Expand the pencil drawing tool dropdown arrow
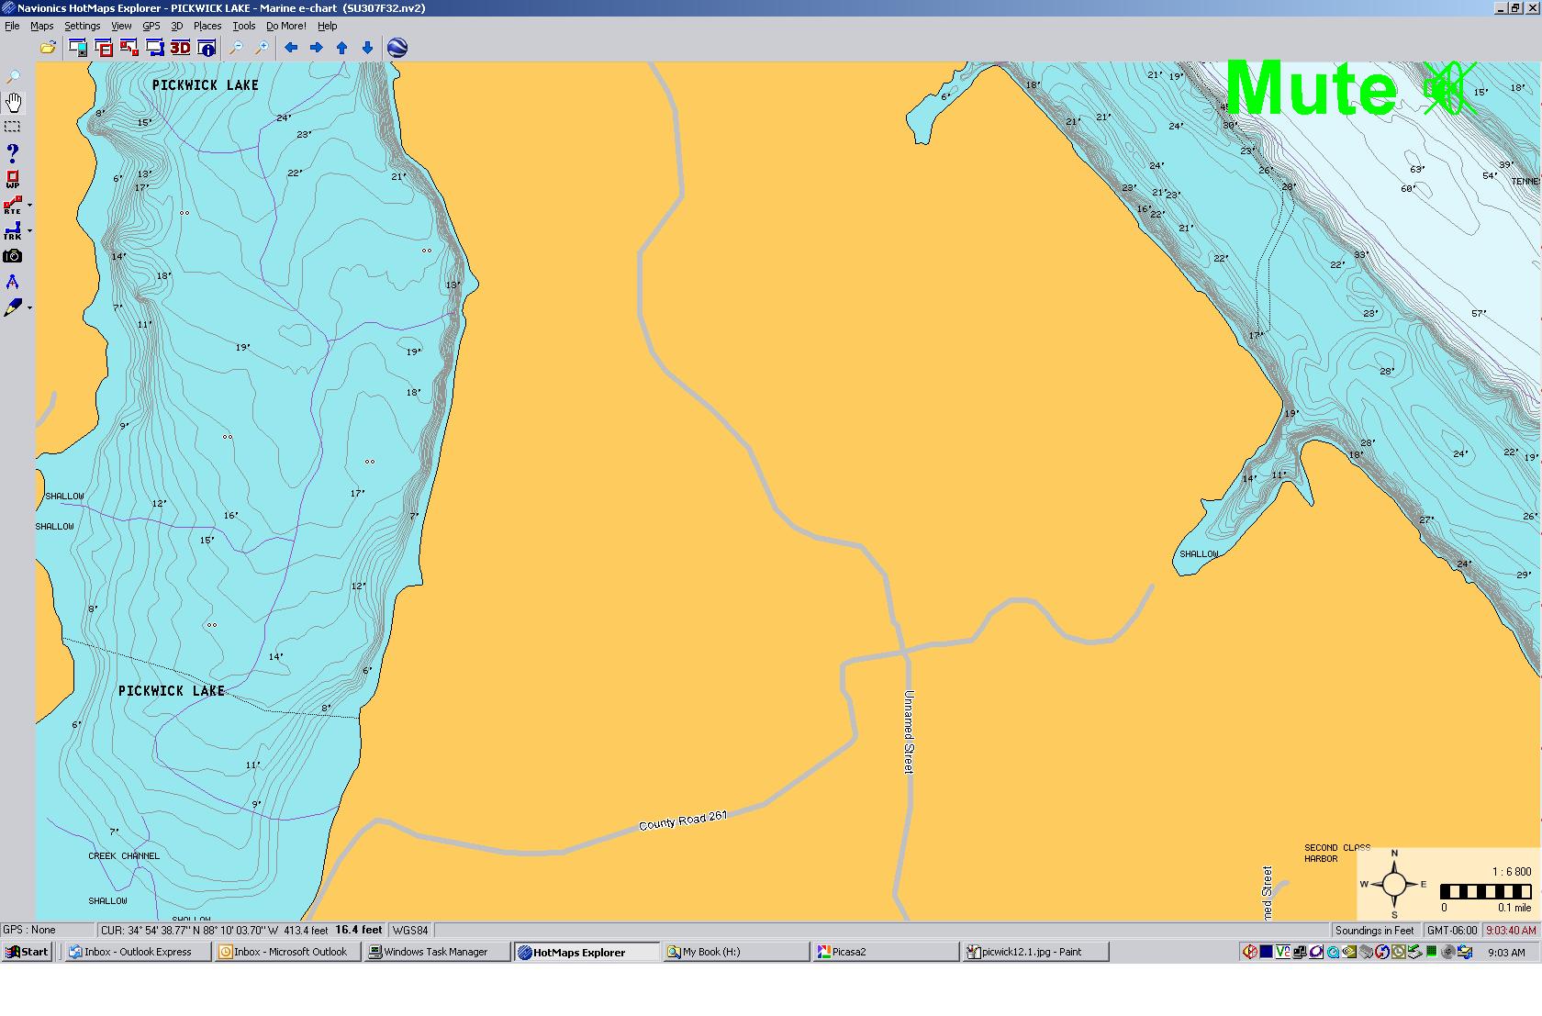The height and width of the screenshot is (1016, 1542). (x=30, y=308)
